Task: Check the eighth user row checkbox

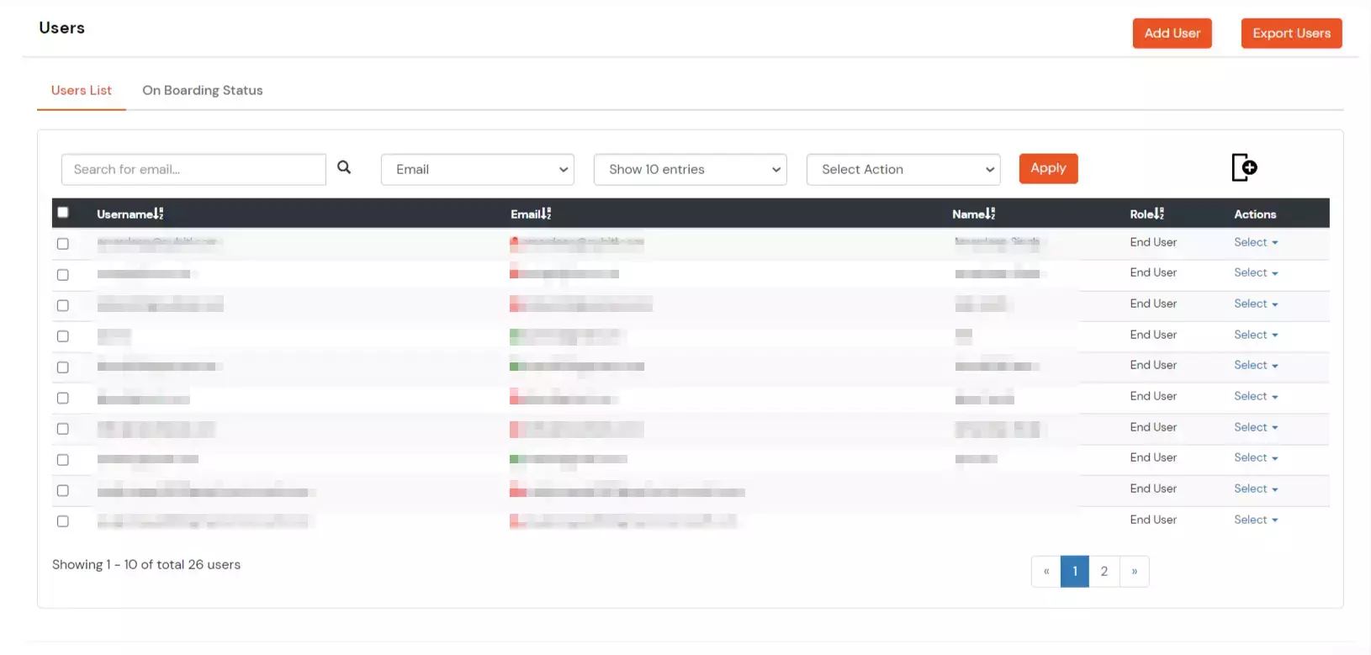Action: pos(63,460)
